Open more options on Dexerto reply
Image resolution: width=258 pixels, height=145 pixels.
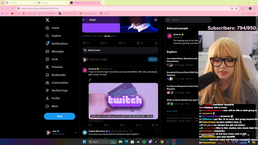(157, 69)
